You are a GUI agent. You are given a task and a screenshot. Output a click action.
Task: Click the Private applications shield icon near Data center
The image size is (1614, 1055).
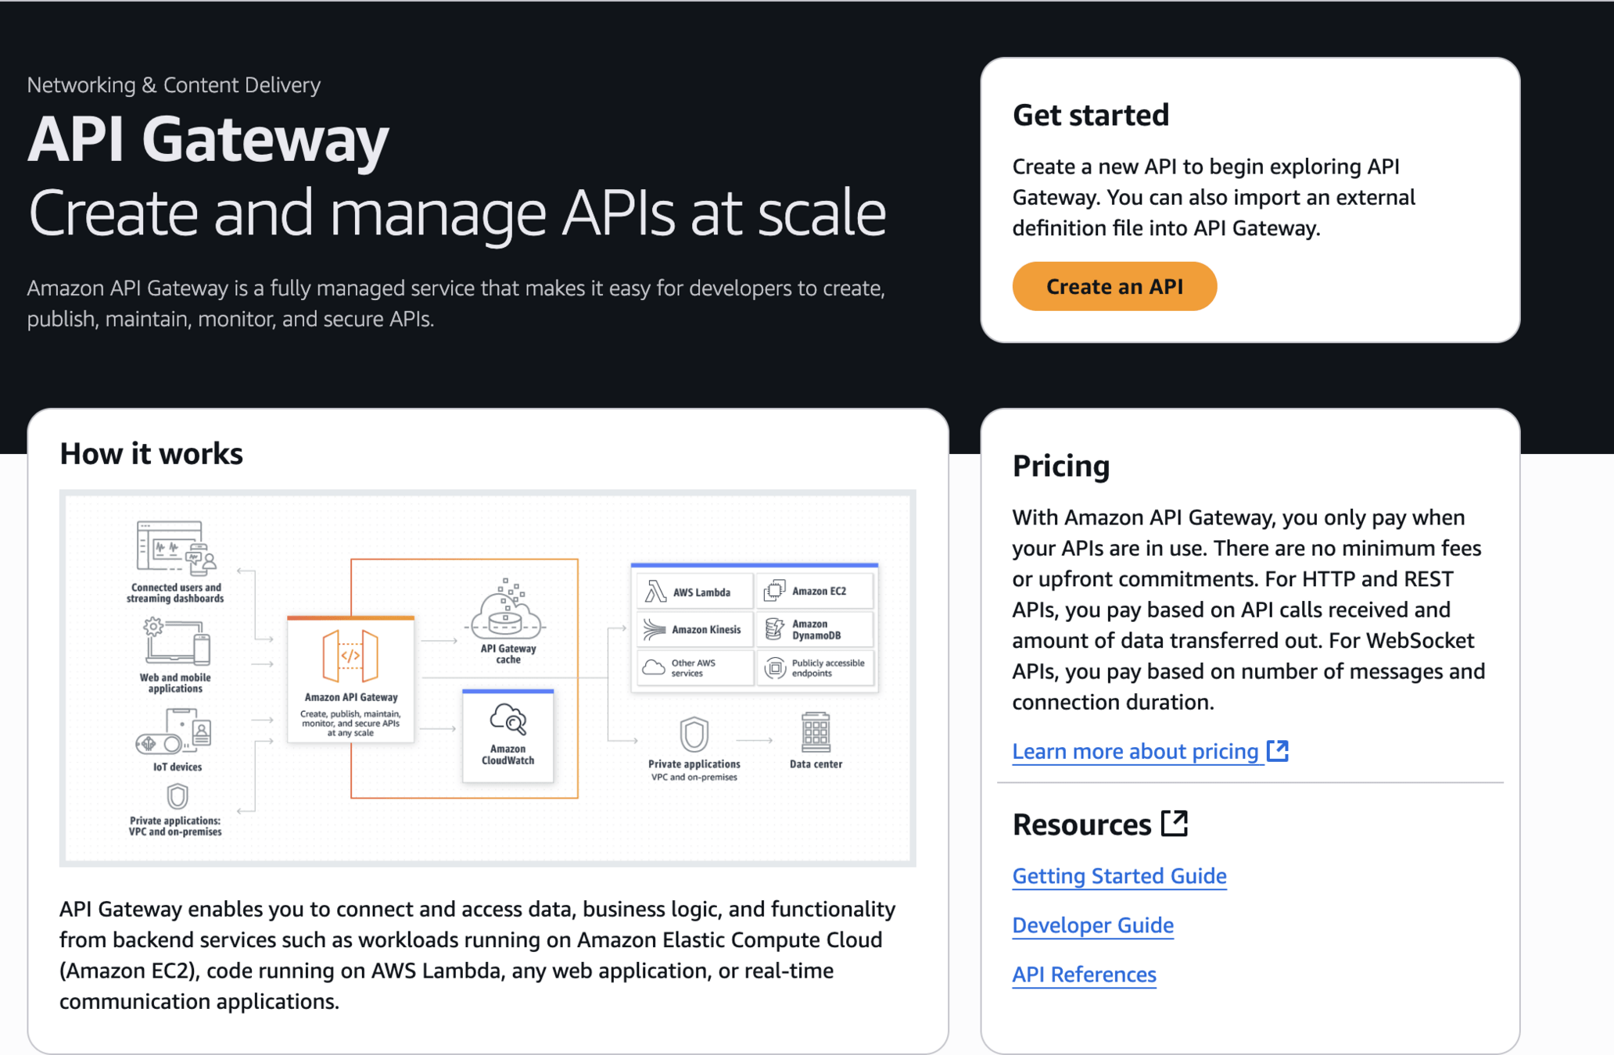click(694, 734)
